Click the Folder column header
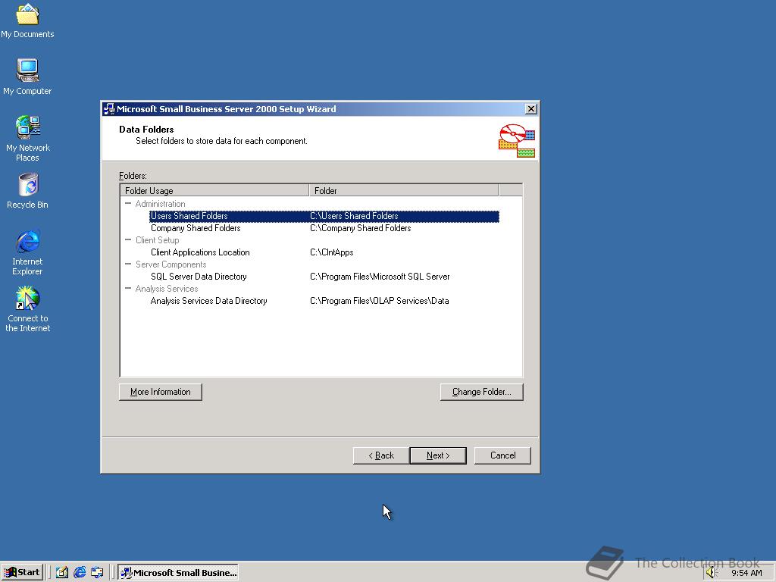This screenshot has height=582, width=776. coord(404,190)
